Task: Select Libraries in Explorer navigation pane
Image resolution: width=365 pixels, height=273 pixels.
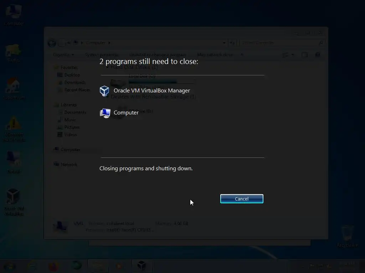Action: coord(68,105)
